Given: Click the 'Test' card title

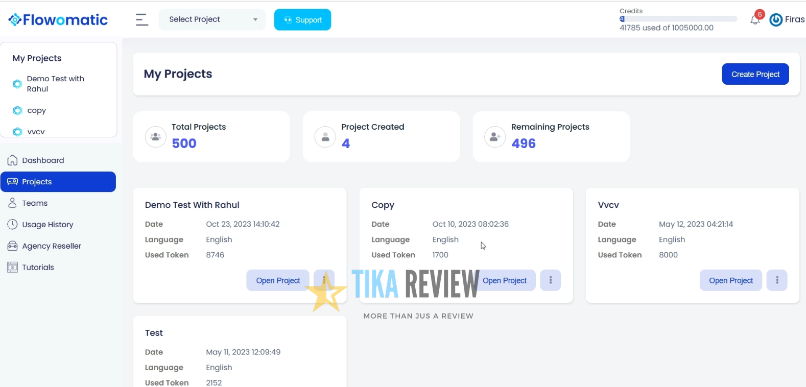Looking at the screenshot, I should [154, 333].
